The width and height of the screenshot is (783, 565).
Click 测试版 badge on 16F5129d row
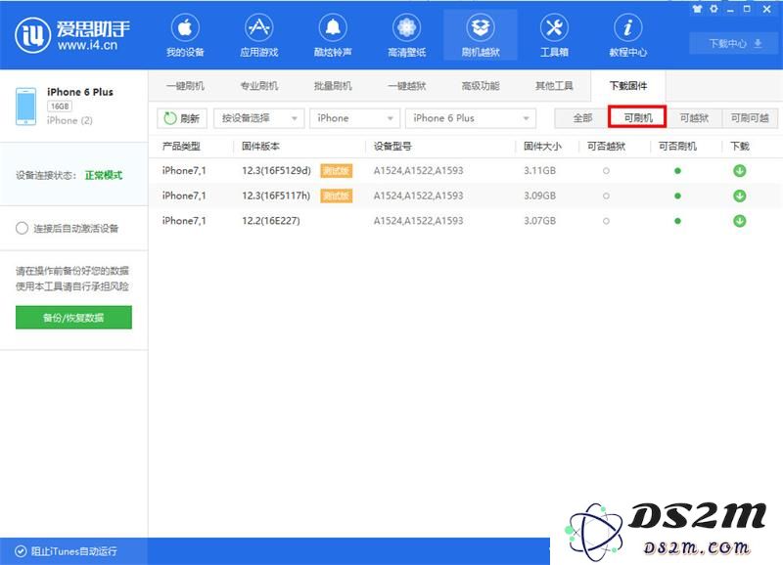(x=336, y=170)
